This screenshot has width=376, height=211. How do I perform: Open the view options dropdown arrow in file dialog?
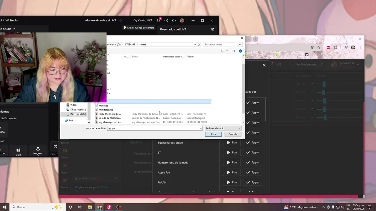pos(227,51)
